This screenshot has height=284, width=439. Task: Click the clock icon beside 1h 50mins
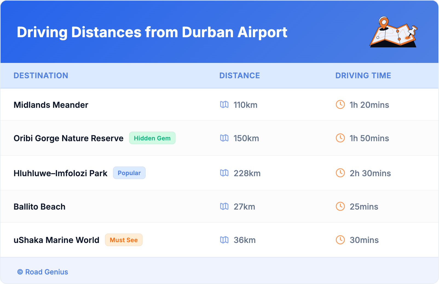(x=340, y=138)
